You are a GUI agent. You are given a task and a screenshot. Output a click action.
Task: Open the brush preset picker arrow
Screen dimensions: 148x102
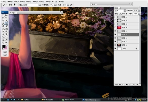pyautogui.click(x=17, y=5)
